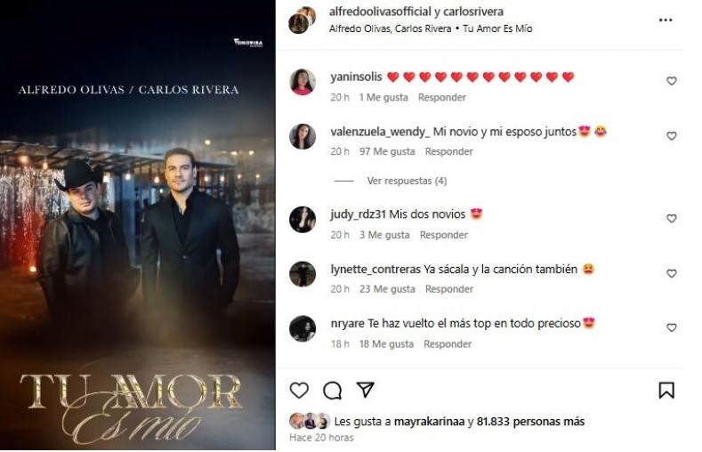Open the carlosrivera profile link
This screenshot has height=452, width=702.
pos(473,12)
